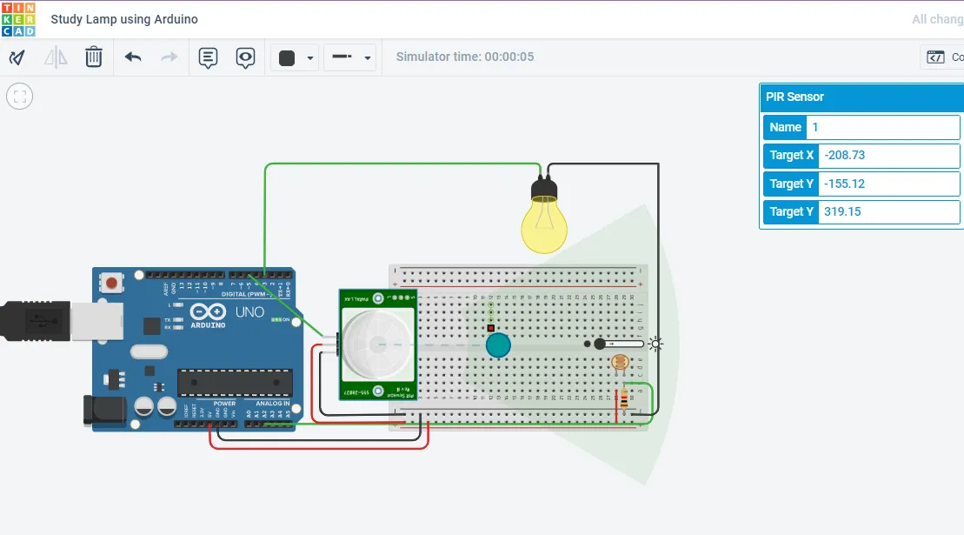Click the Tinkercad logo
This screenshot has height=535, width=964.
point(19,18)
